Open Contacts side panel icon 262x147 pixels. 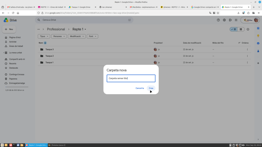(x=258, y=51)
